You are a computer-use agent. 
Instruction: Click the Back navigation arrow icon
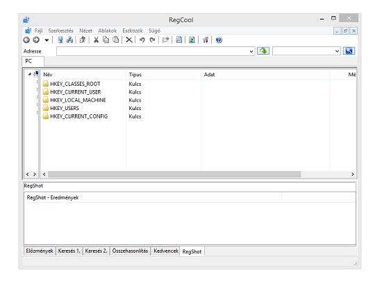click(26, 40)
